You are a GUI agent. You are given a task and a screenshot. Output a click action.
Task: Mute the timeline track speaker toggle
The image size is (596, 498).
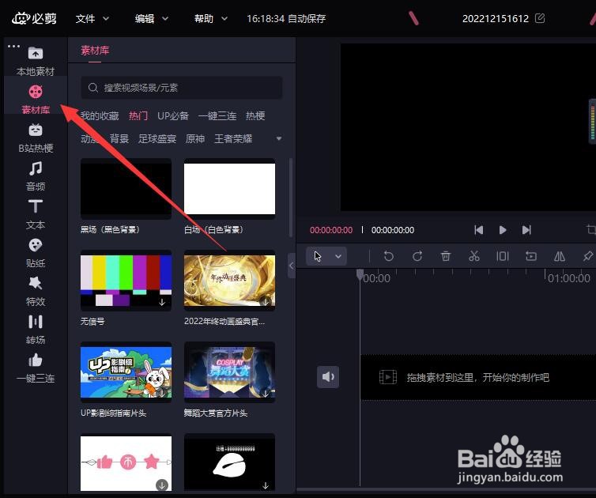[x=328, y=377]
